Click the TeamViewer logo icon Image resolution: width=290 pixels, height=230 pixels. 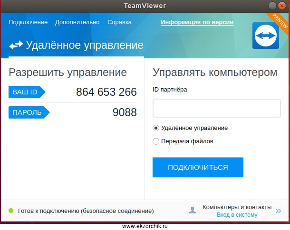point(266,36)
